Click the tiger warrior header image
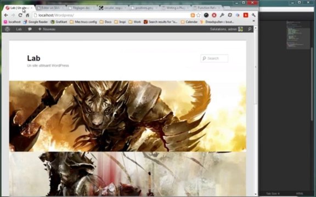 [x=128, y=116]
